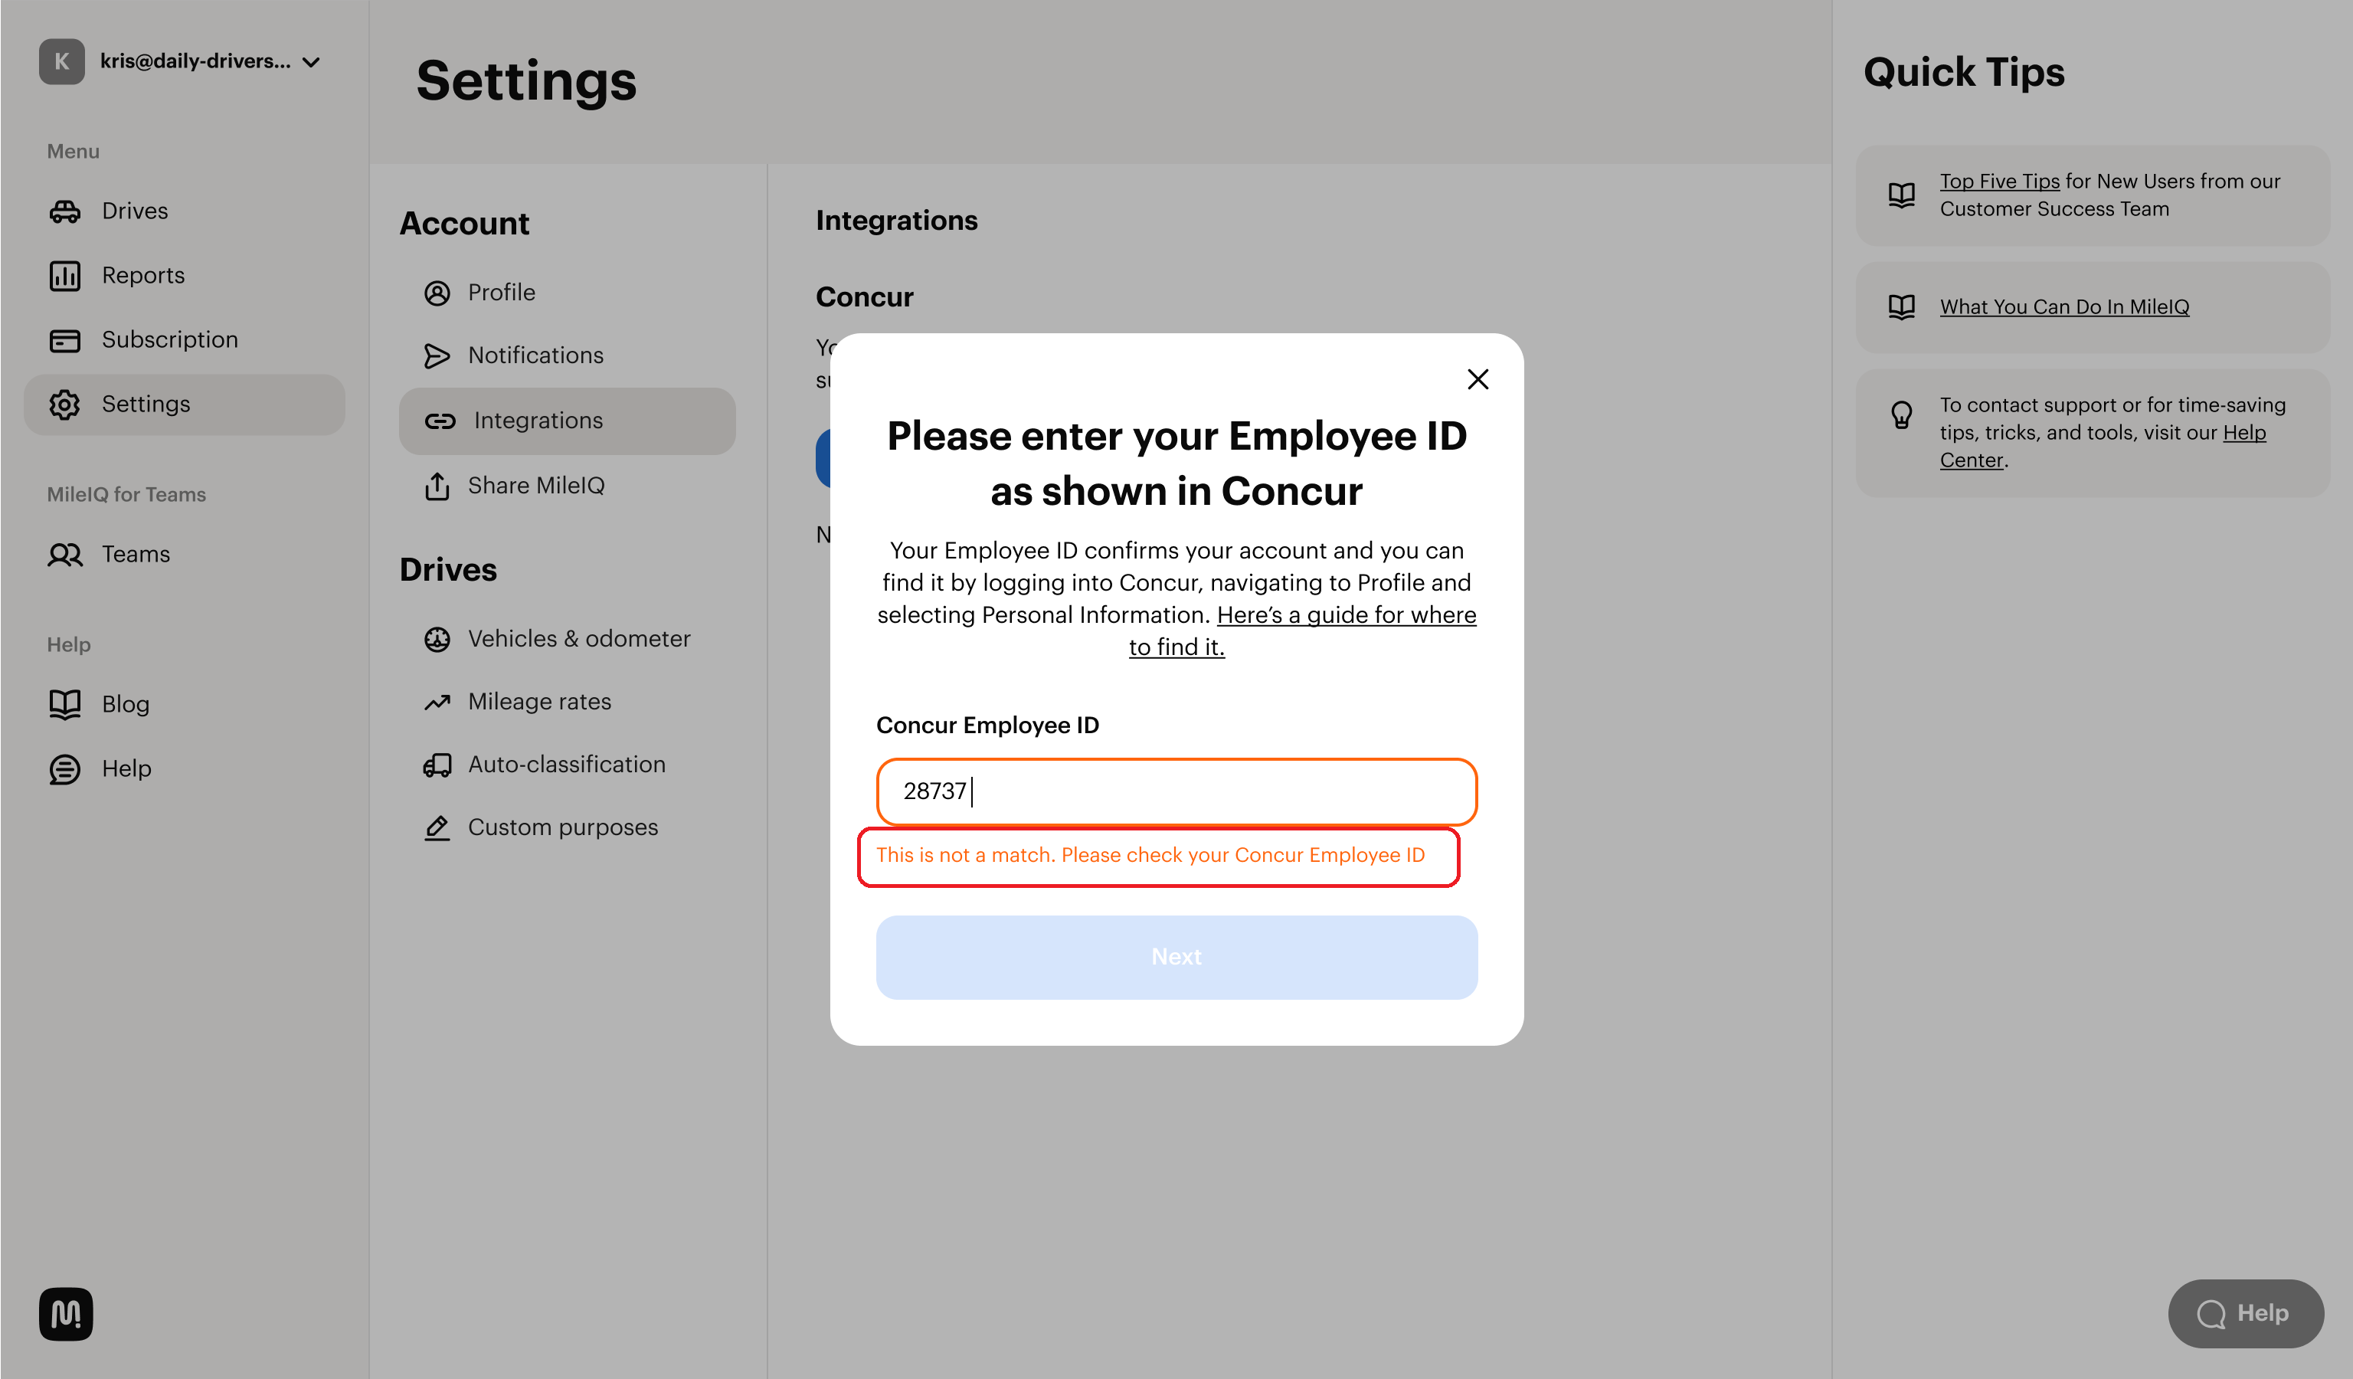The height and width of the screenshot is (1379, 2353).
Task: Open the Top Five Tips link
Action: coord(1999,181)
